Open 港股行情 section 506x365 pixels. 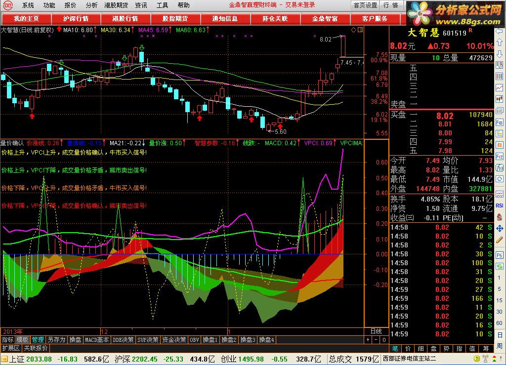pyautogui.click(x=126, y=19)
